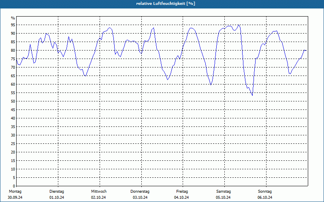Select the 25 value on the y-axis
The image size is (324, 202).
pos(13,144)
